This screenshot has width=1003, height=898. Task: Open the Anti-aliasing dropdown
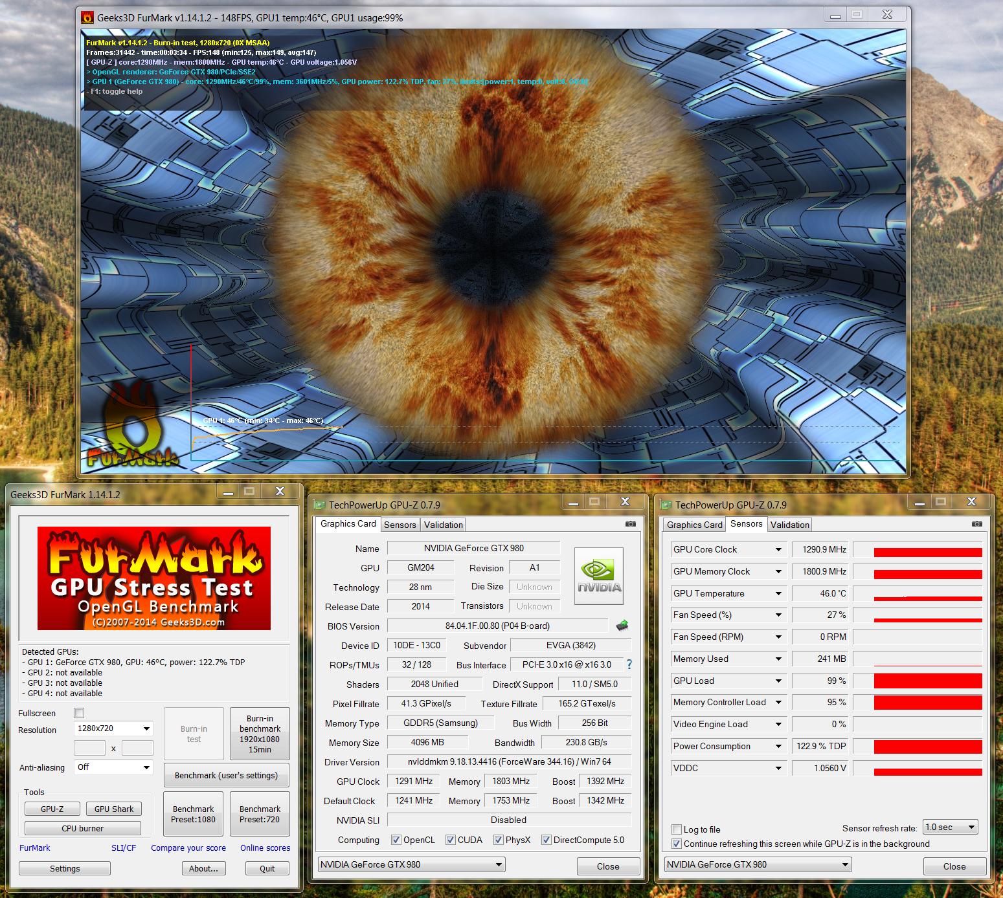113,767
